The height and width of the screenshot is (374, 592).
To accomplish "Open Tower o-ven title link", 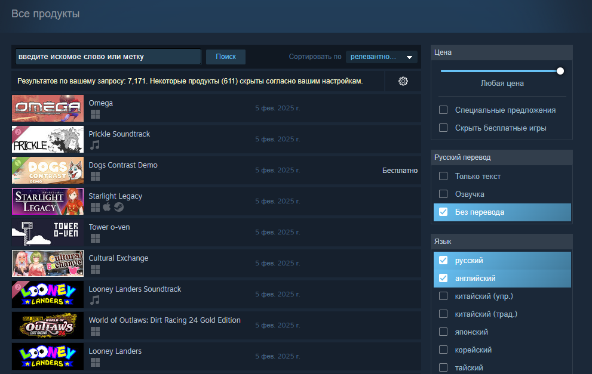I will pyautogui.click(x=109, y=227).
